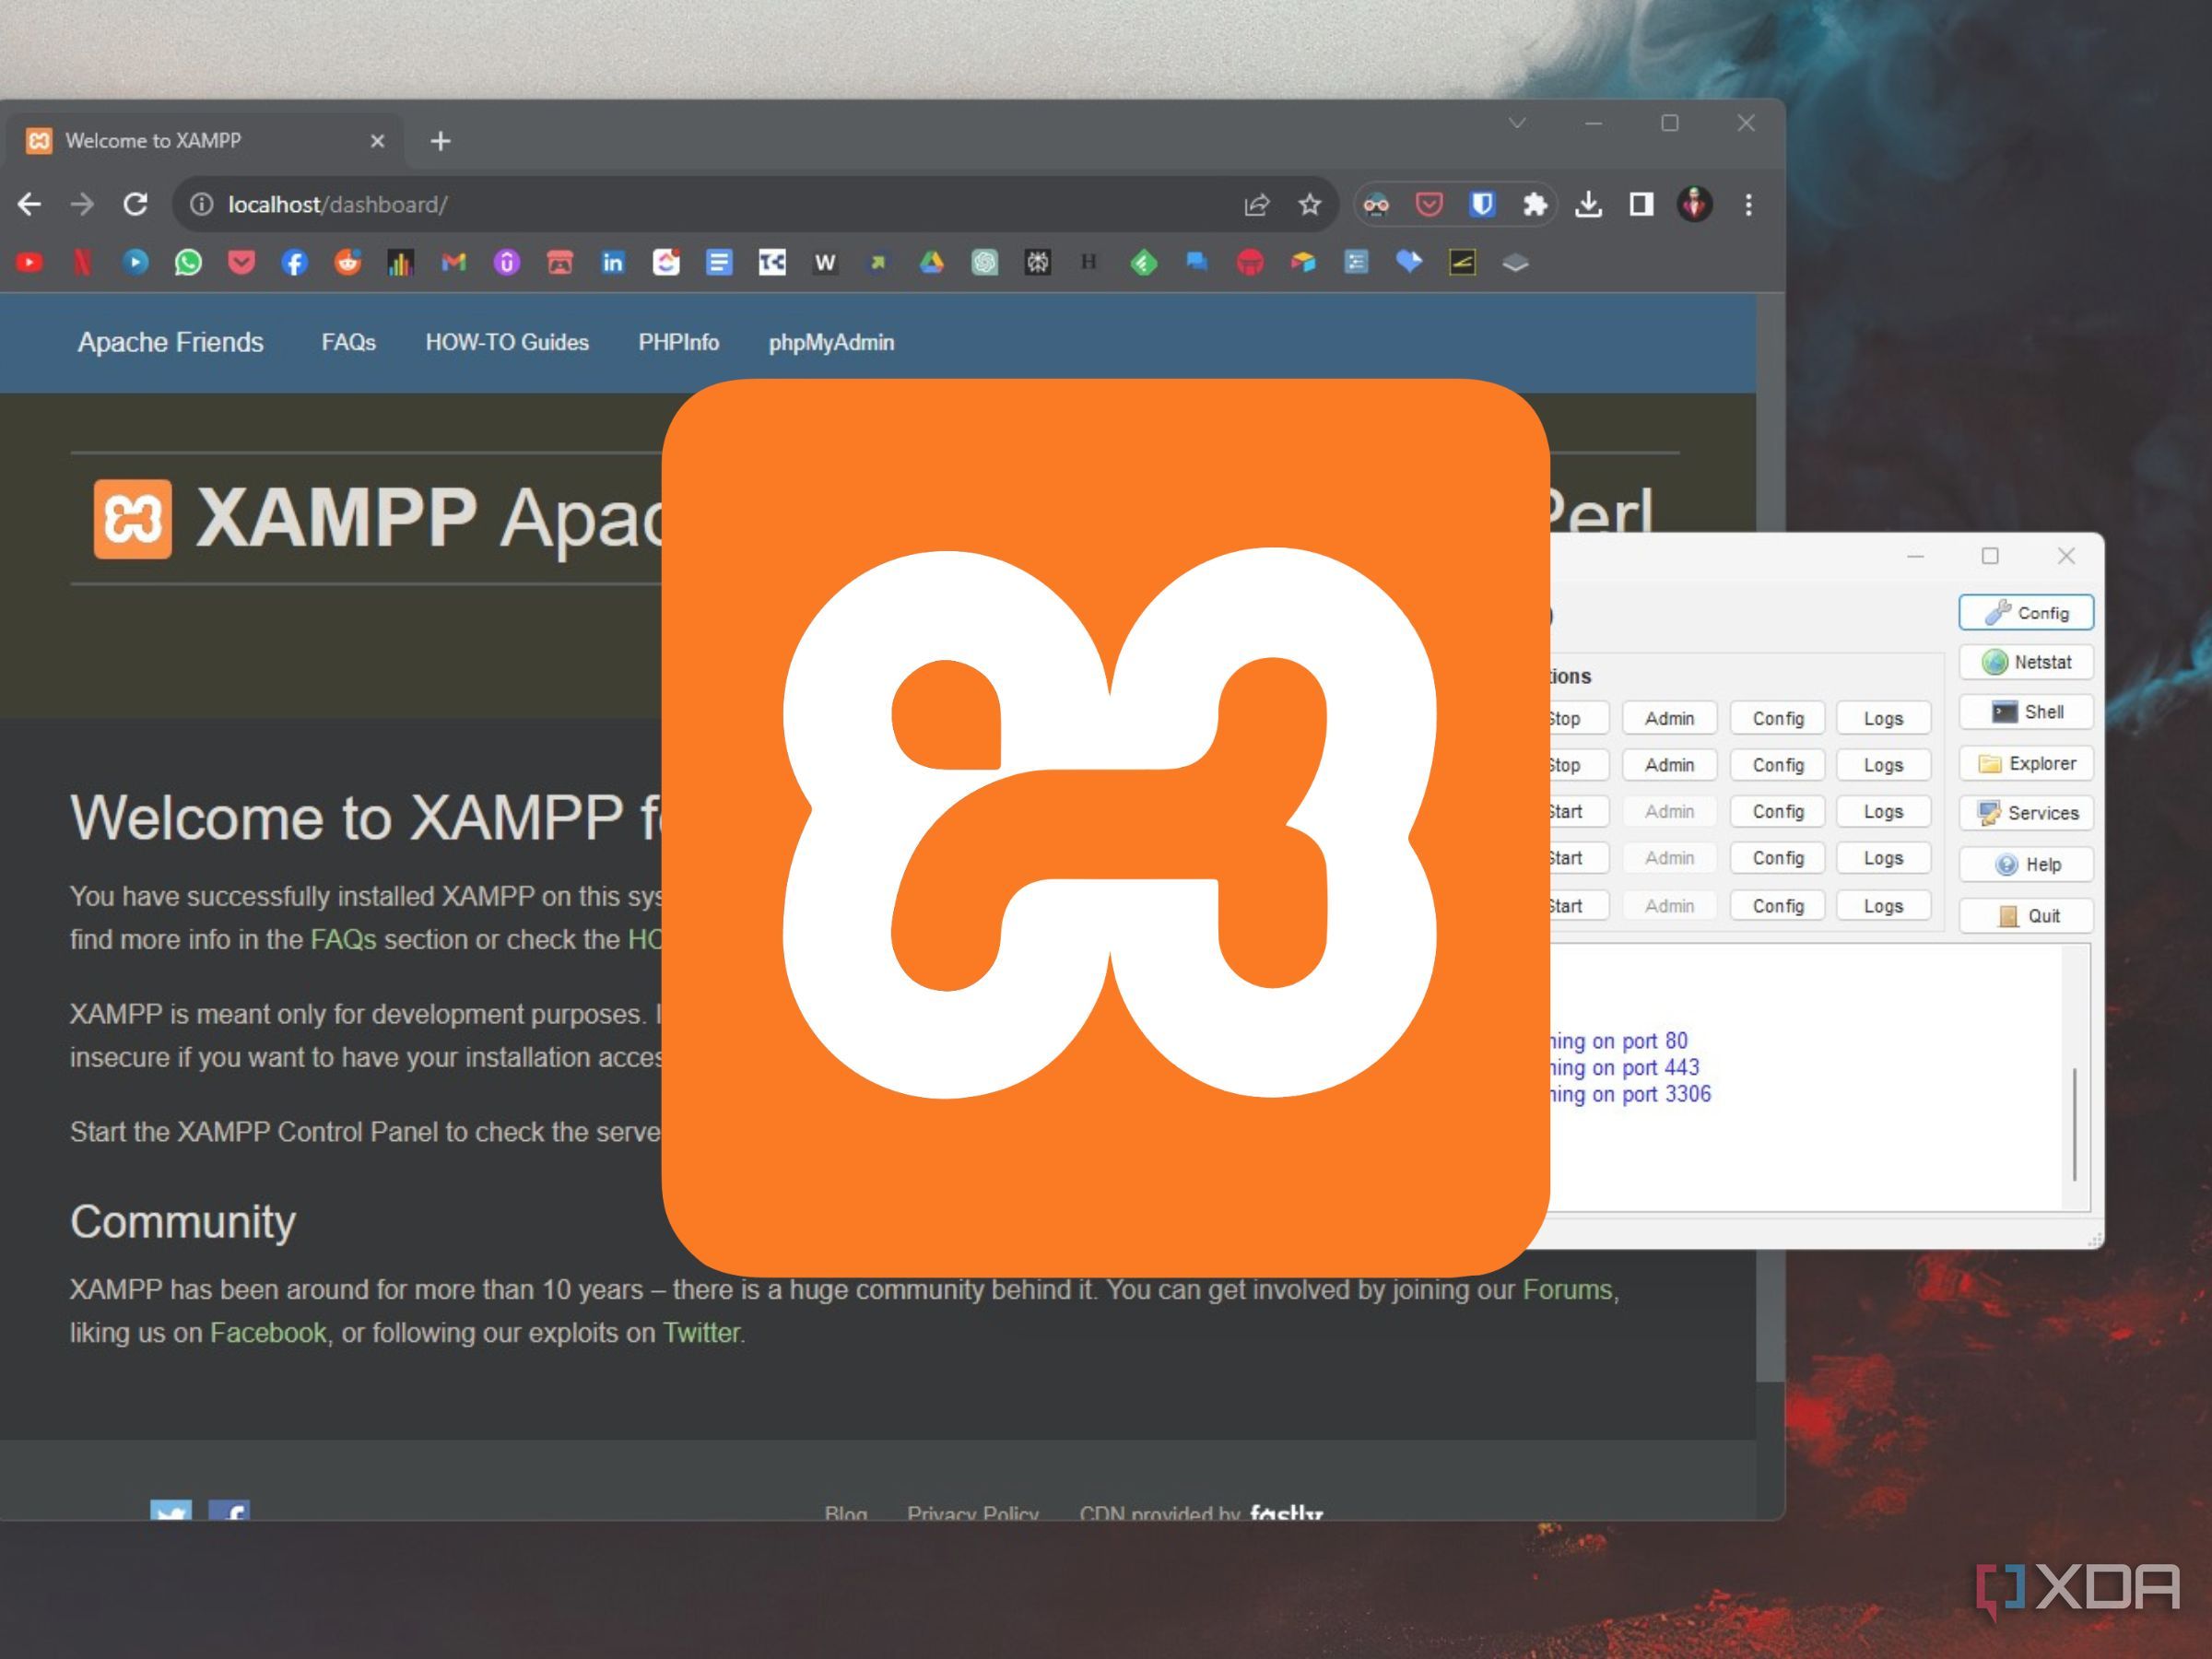Open the Bitwarden extension icon
The width and height of the screenshot is (2212, 1659).
click(1481, 205)
